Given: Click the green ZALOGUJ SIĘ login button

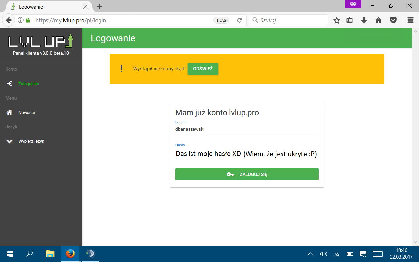Looking at the screenshot, I should pos(247,174).
